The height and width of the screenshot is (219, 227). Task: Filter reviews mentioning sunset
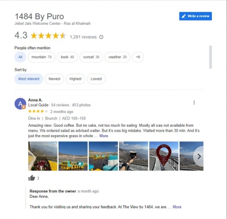91,57
